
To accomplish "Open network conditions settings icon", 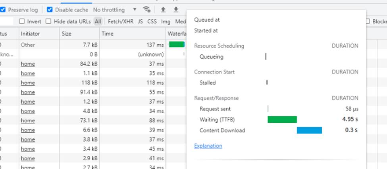I will point(147,9).
